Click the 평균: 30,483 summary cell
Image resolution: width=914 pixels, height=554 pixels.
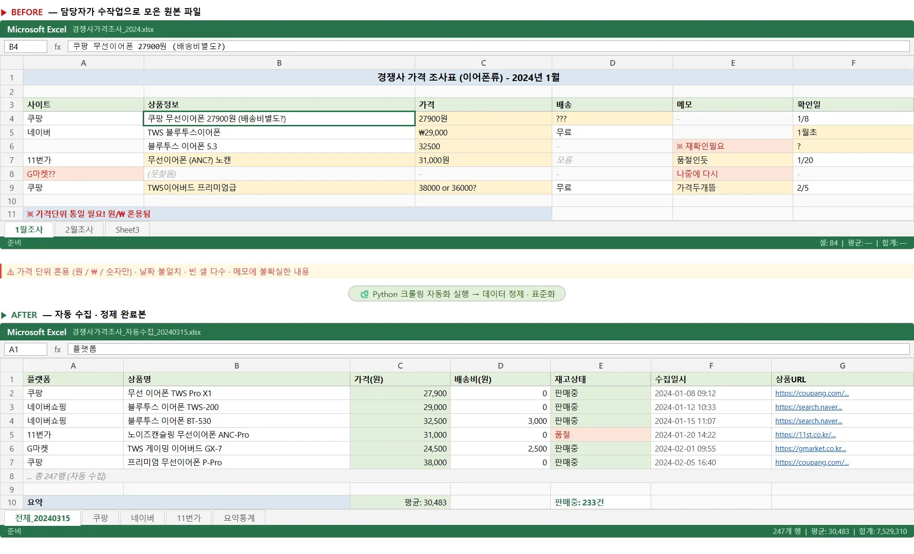(x=400, y=503)
